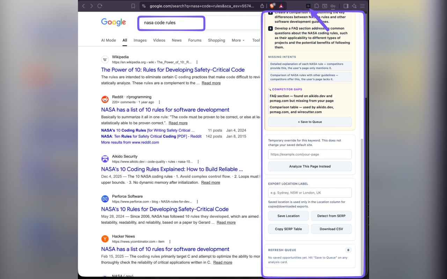
Task: Click Copy SERP Table button
Action: click(x=288, y=229)
